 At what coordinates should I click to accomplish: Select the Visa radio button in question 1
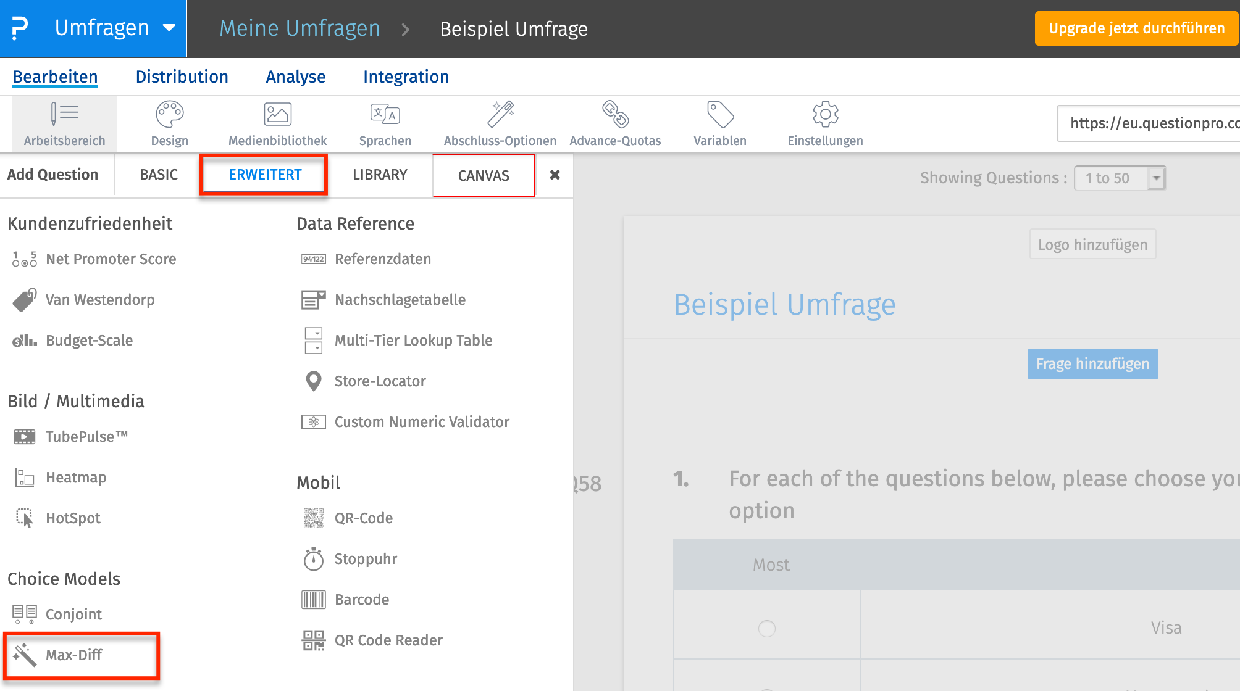click(767, 629)
